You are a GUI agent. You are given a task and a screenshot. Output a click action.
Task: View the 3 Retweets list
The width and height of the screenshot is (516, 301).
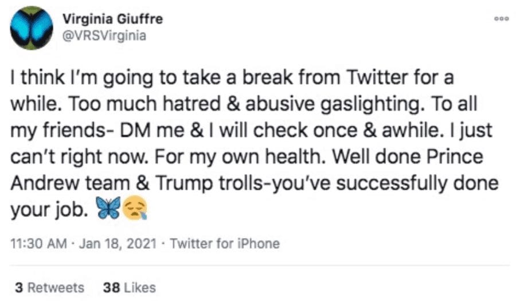click(49, 287)
